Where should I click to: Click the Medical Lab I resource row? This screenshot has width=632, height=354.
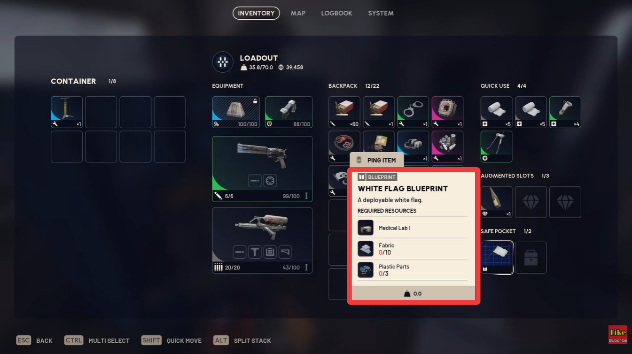pyautogui.click(x=413, y=228)
